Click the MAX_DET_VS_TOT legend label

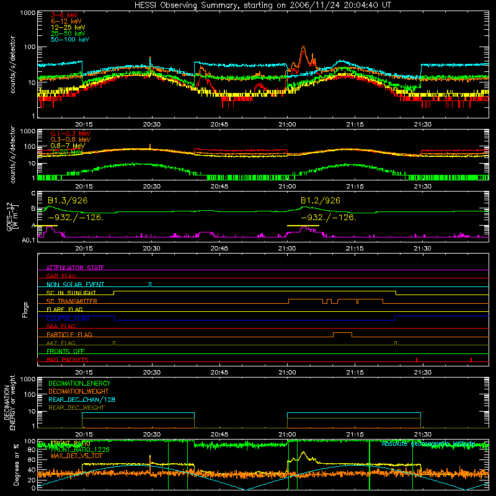77,456
